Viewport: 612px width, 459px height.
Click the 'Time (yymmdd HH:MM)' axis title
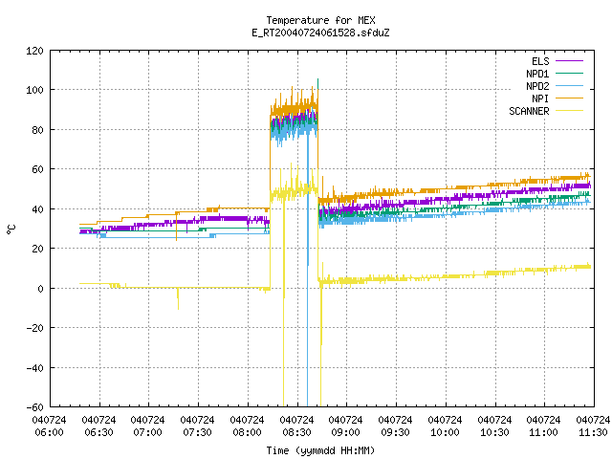click(x=320, y=450)
